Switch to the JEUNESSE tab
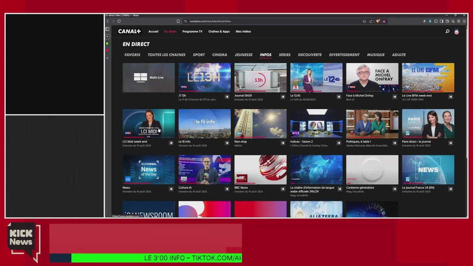473x266 pixels. click(x=244, y=55)
